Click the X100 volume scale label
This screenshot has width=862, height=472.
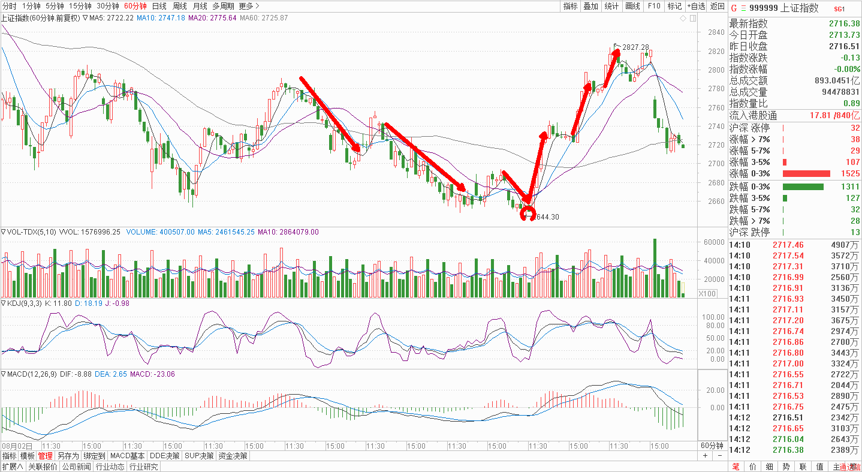tap(707, 293)
